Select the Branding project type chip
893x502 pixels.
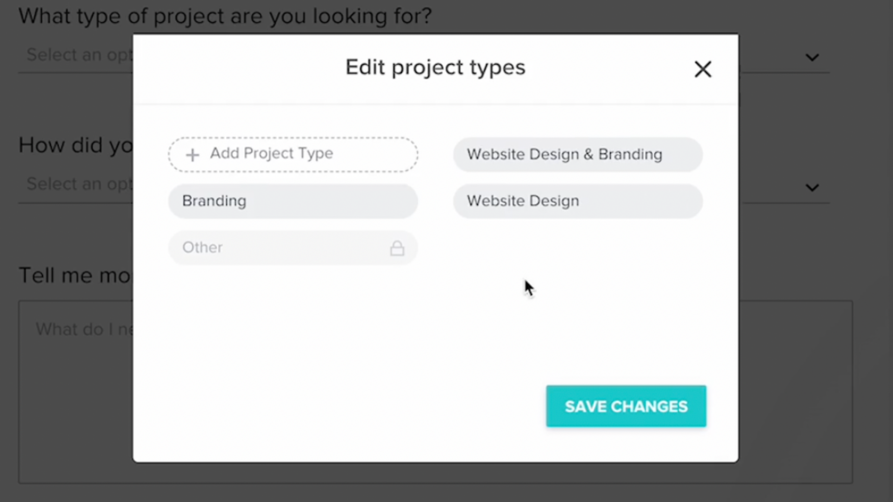click(293, 201)
